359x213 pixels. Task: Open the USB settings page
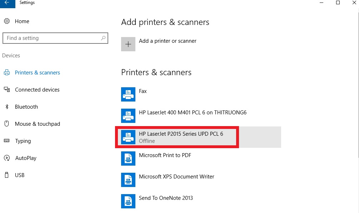20,175
